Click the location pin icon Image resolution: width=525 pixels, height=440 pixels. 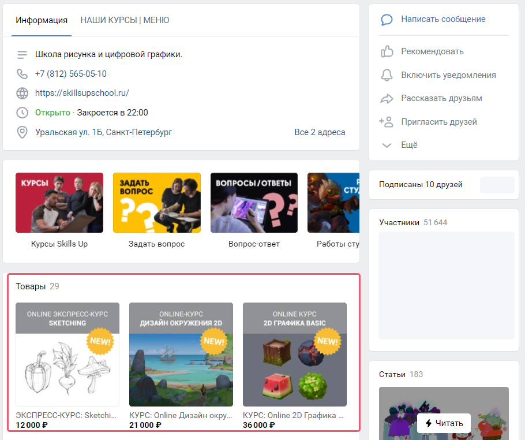[x=22, y=132]
